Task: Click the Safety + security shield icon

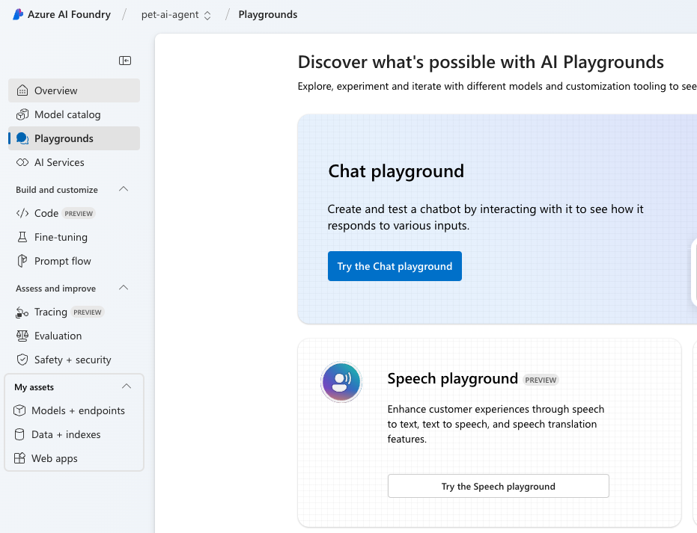Action: click(x=22, y=360)
